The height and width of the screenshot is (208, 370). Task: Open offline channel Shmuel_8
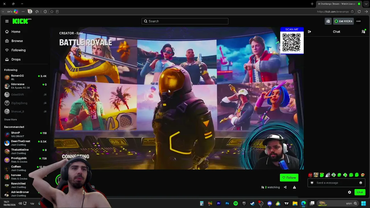click(x=25, y=111)
